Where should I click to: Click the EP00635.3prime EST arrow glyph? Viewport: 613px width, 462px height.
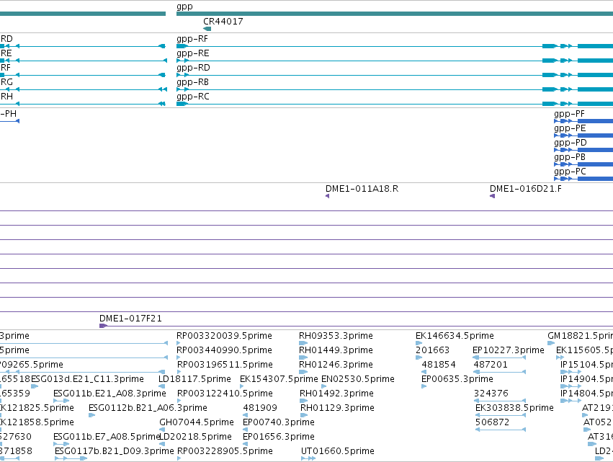(424, 386)
